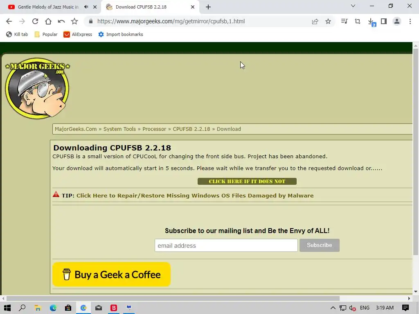Bookmark page with star inside address bar

pyautogui.click(x=328, y=21)
